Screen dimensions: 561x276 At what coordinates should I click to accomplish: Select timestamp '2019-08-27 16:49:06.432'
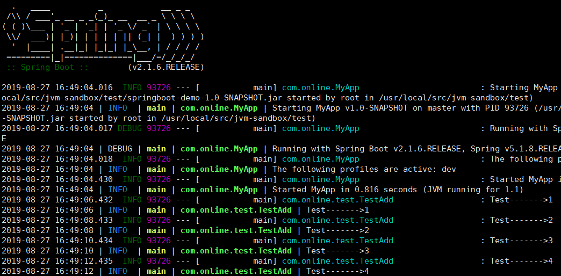[x=57, y=200]
